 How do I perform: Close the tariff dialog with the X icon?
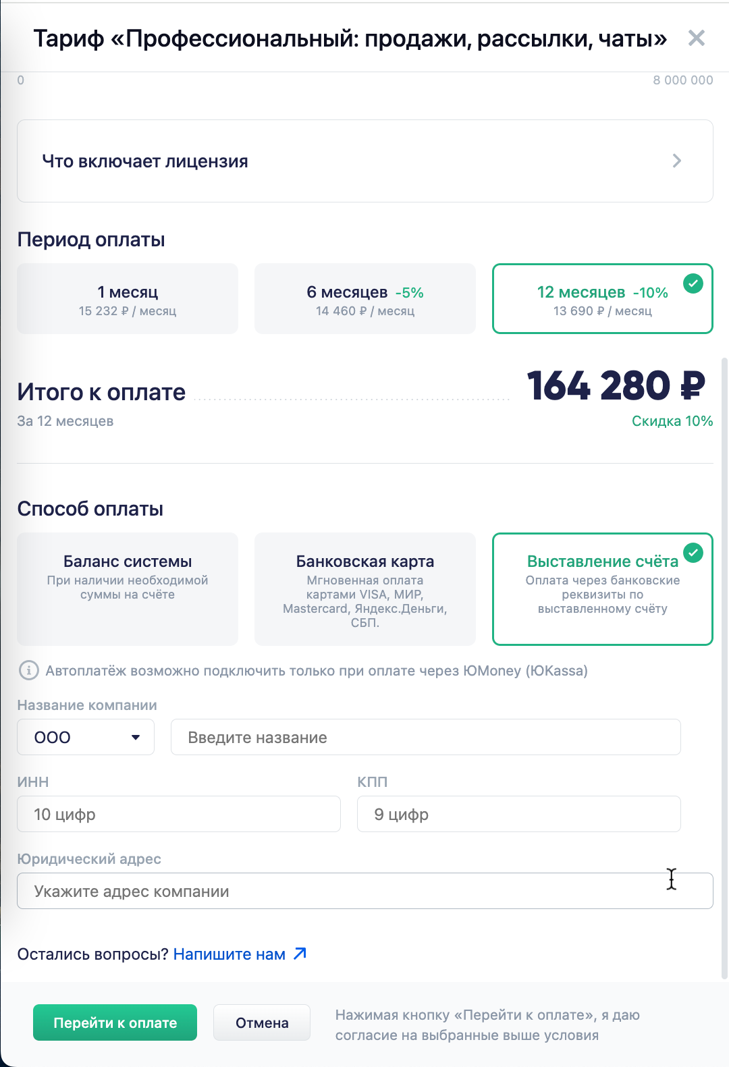(x=696, y=38)
